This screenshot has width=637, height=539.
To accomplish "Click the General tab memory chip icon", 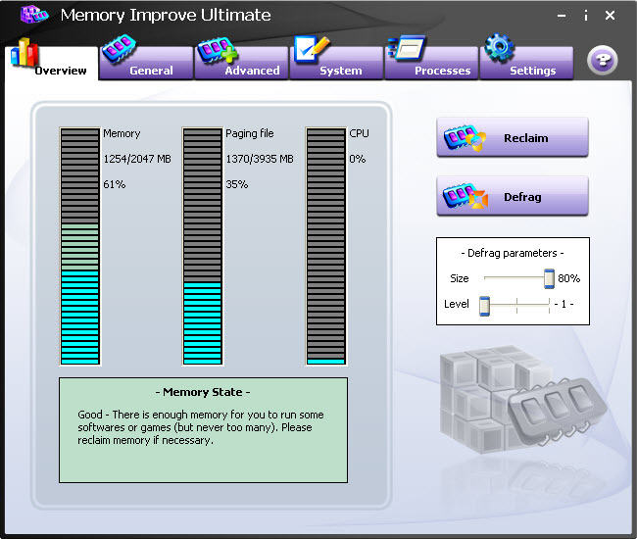I will click(x=120, y=49).
